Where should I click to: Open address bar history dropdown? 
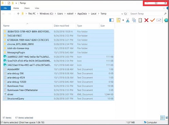[122, 14]
